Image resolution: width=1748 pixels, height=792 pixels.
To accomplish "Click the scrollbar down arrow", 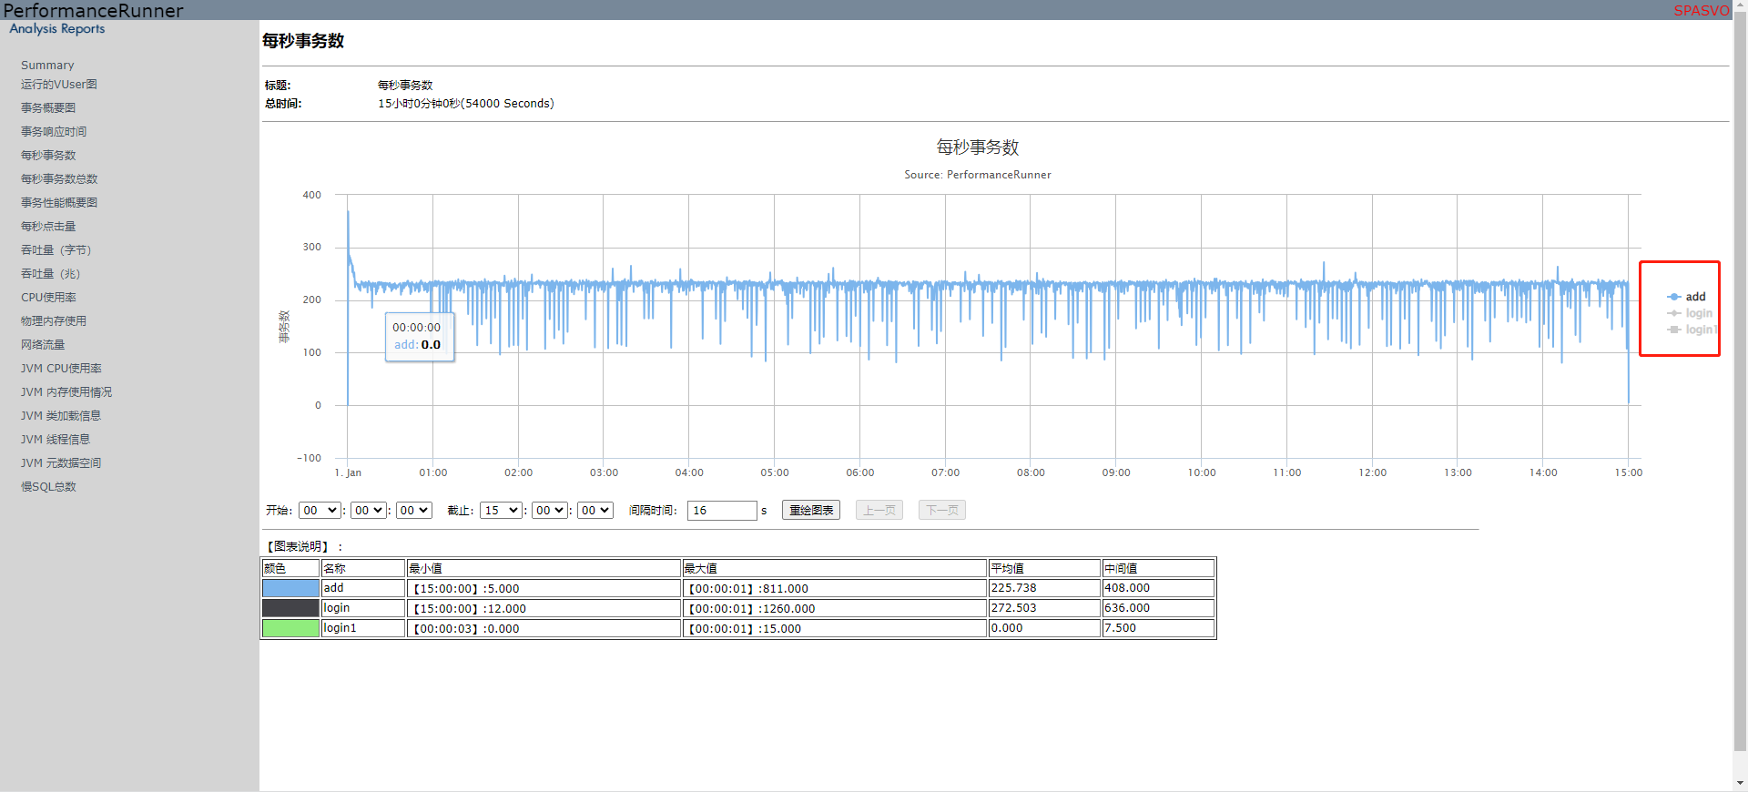I will (1740, 783).
